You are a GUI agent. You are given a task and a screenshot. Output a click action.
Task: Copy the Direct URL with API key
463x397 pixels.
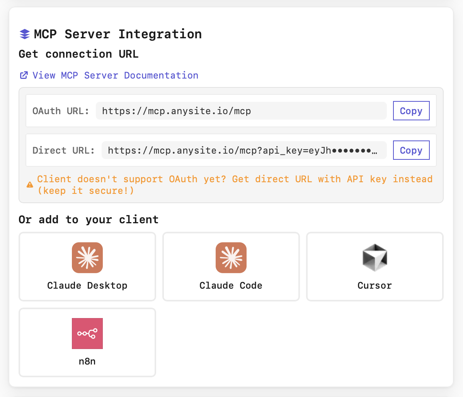click(411, 150)
